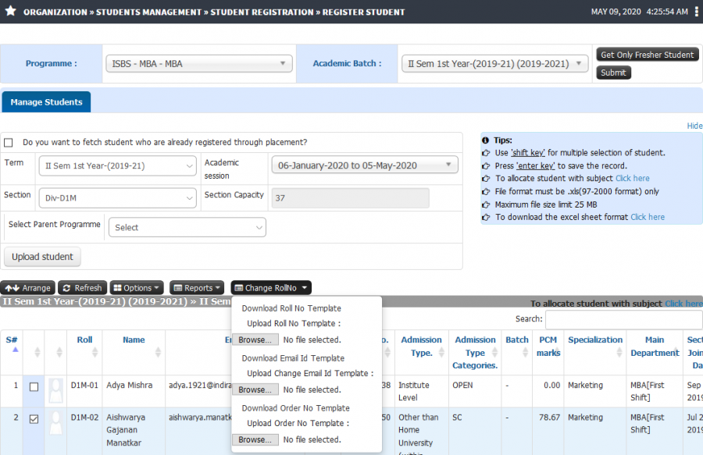Click the Specialization column sort arrows
Screen dimensions: 703x455
tap(619, 353)
